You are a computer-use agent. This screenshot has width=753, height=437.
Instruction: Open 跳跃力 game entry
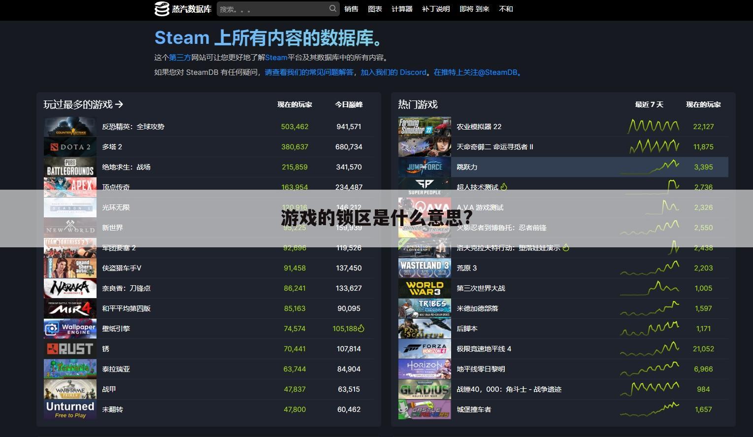pyautogui.click(x=467, y=167)
